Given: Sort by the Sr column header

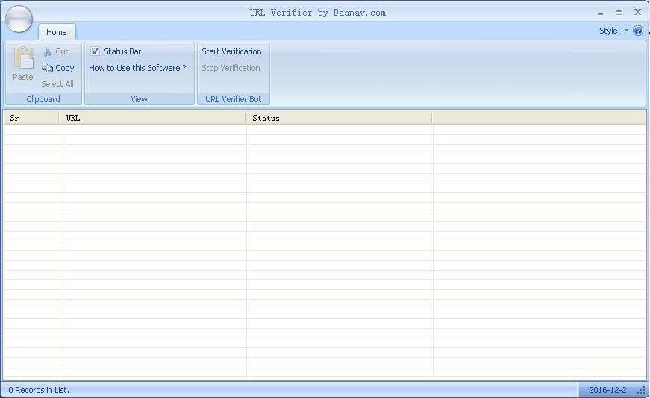Looking at the screenshot, I should (x=31, y=118).
